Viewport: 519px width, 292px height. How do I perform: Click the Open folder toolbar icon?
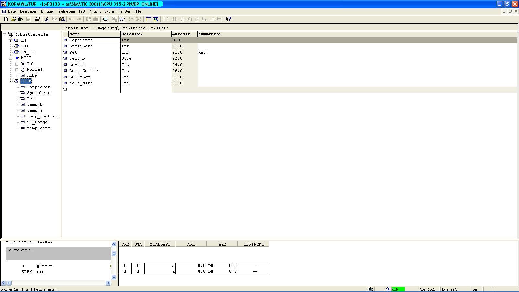[13, 19]
